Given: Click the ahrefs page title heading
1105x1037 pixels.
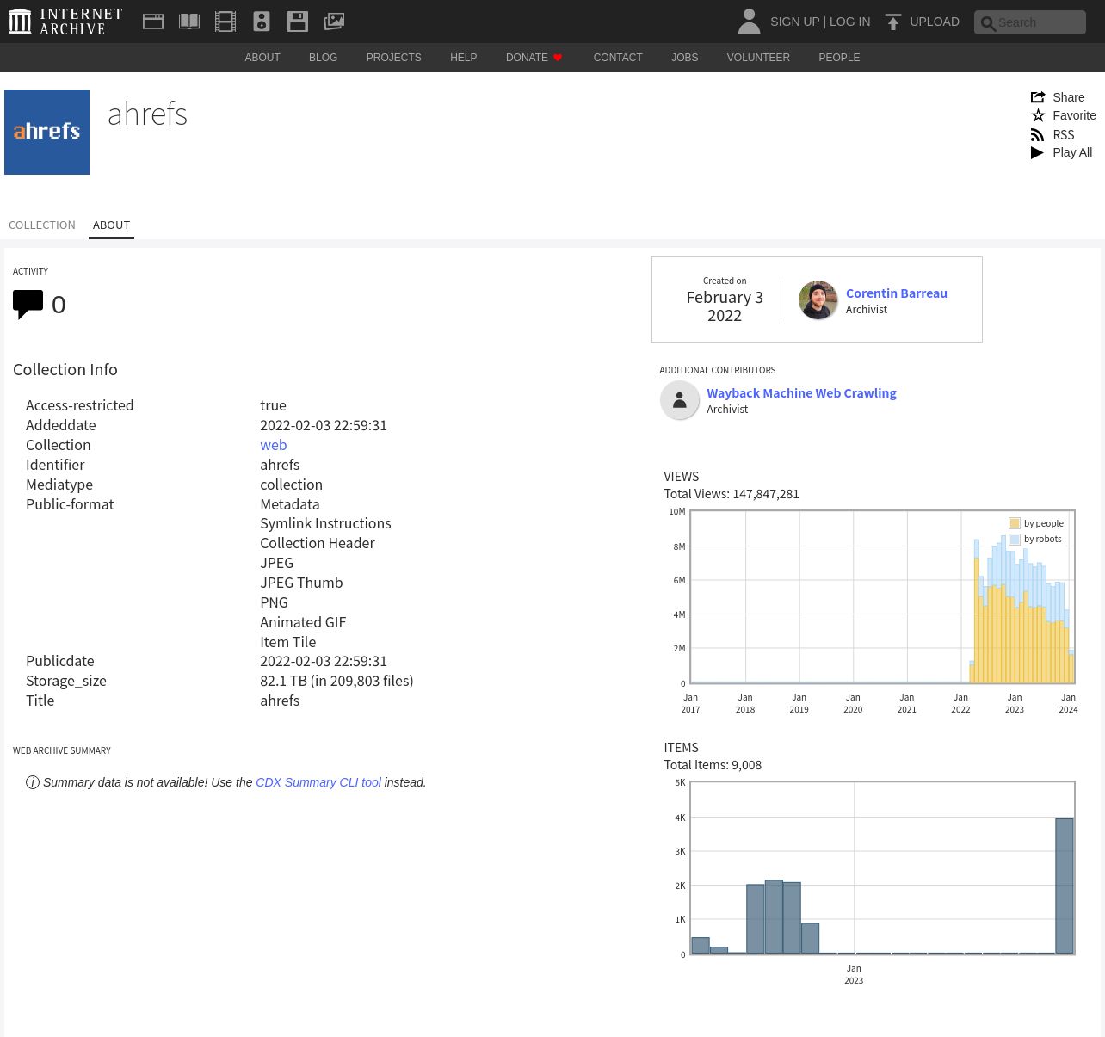Looking at the screenshot, I should pyautogui.click(x=148, y=114).
